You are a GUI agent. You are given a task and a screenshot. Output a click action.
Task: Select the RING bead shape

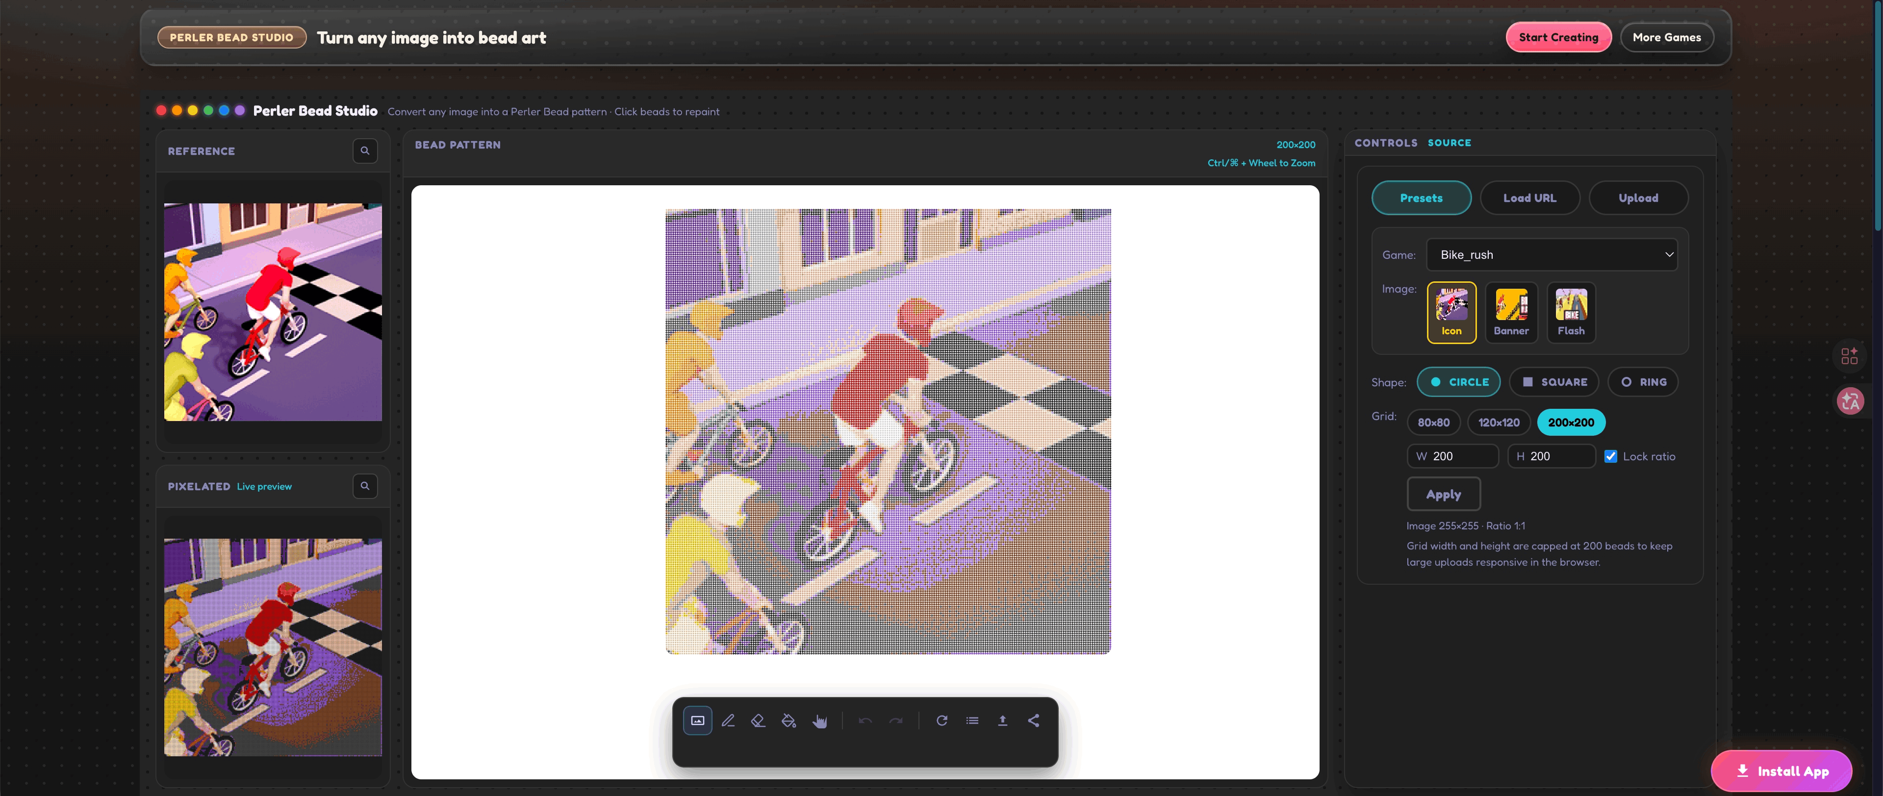pos(1643,381)
